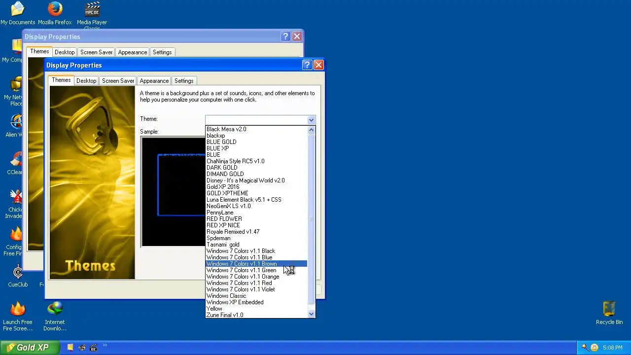
Task: Select DARK GOLD theme
Action: tap(256, 168)
